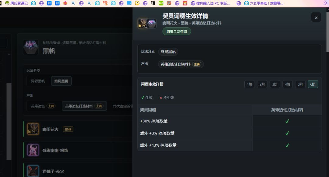The height and width of the screenshot is (177, 329).
Task: Click 终局黑帆 chip in the detail panel
Action: 168,52
